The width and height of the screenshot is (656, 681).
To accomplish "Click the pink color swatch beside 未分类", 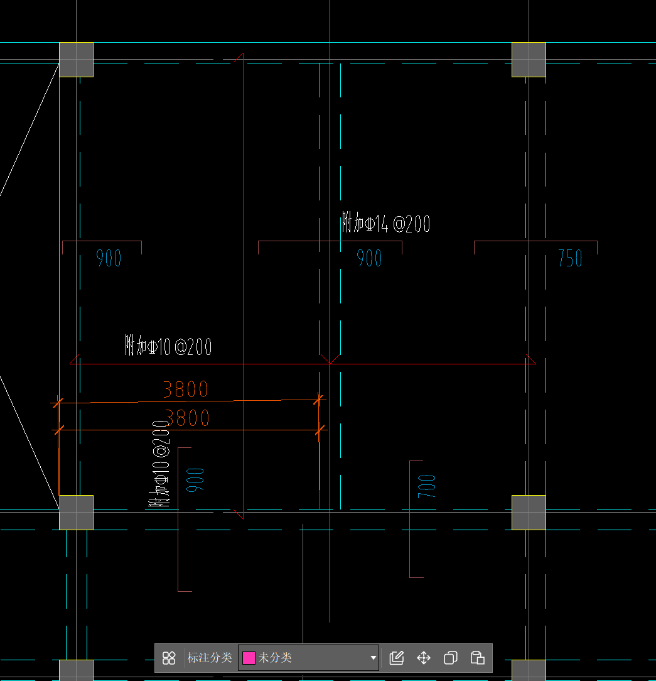I will tap(249, 658).
